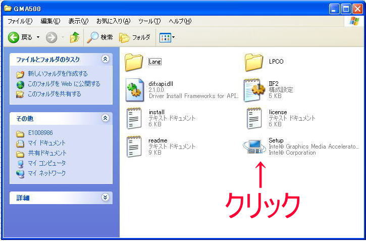This screenshot has height=241, width=366.
Task: Open the 編集(E) menu
Action: pyautogui.click(x=50, y=21)
